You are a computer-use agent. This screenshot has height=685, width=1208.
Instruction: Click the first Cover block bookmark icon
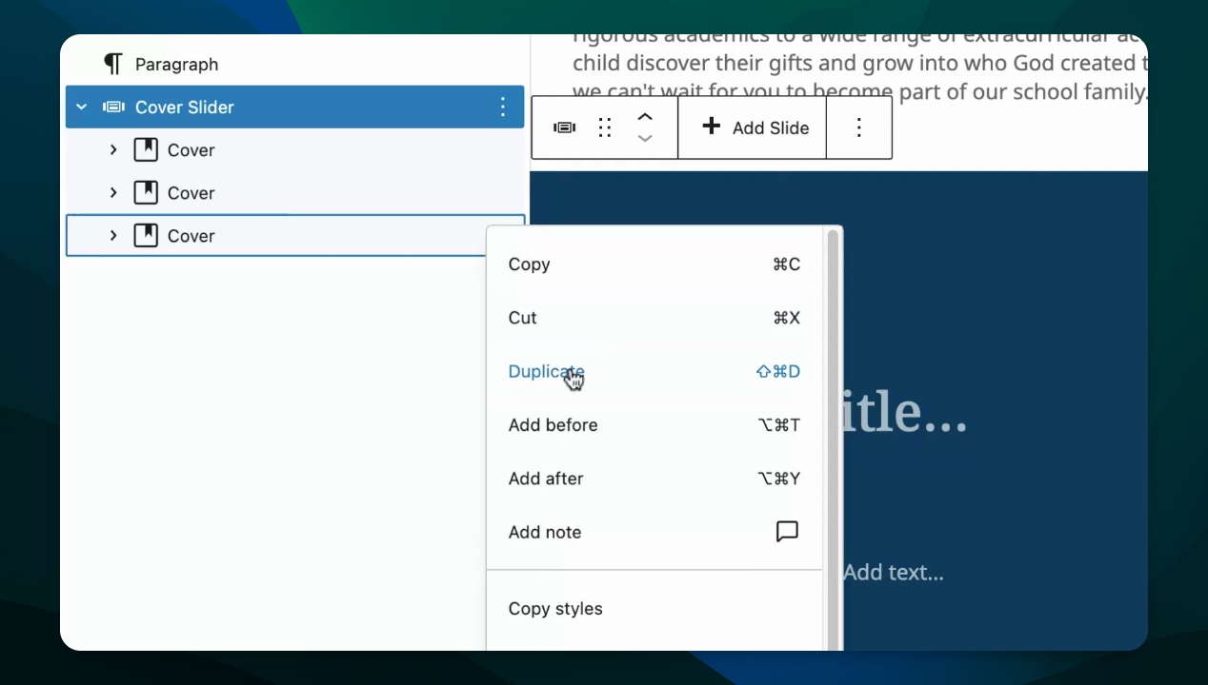pyautogui.click(x=145, y=150)
